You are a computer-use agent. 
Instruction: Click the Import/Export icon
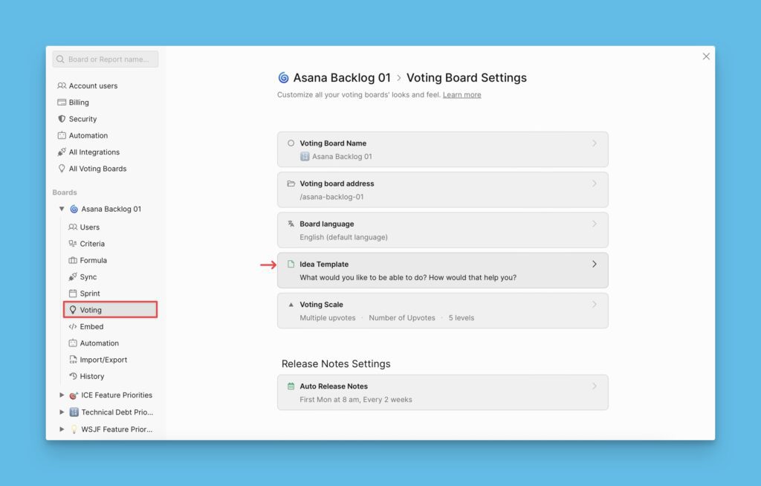pyautogui.click(x=74, y=359)
